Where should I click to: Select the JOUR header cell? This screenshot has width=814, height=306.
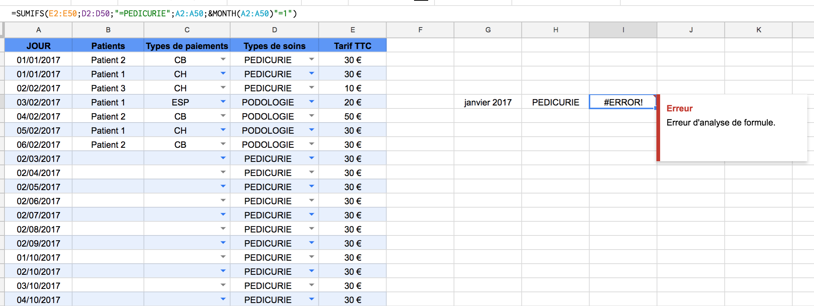[38, 45]
